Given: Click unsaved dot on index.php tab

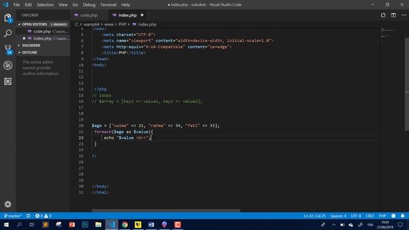Looking at the screenshot, I should coord(142,15).
